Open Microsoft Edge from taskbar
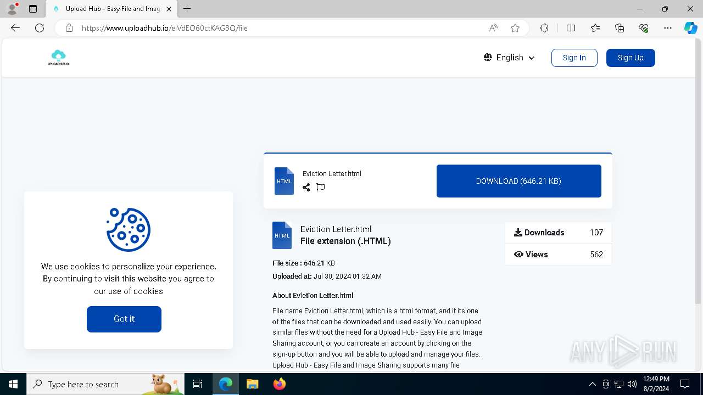Image resolution: width=703 pixels, height=395 pixels. [x=226, y=384]
